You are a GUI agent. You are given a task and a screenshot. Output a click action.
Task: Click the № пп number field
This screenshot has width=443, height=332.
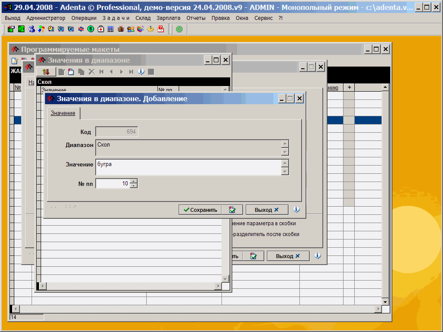(x=112, y=184)
